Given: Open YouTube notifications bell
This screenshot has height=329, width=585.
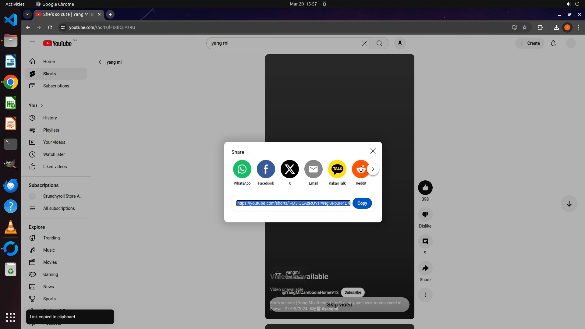Looking at the screenshot, I should [553, 43].
